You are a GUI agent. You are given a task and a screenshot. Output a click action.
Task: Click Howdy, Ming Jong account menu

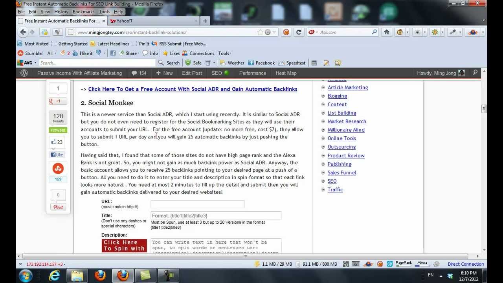coord(441,73)
